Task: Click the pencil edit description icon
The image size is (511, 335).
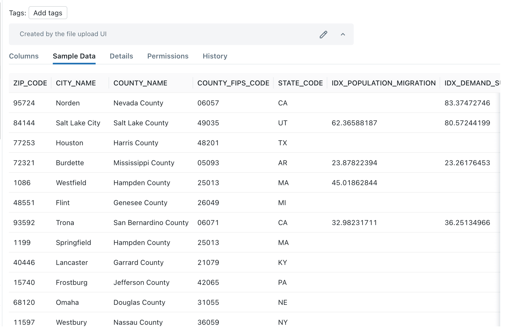Action: pyautogui.click(x=323, y=34)
